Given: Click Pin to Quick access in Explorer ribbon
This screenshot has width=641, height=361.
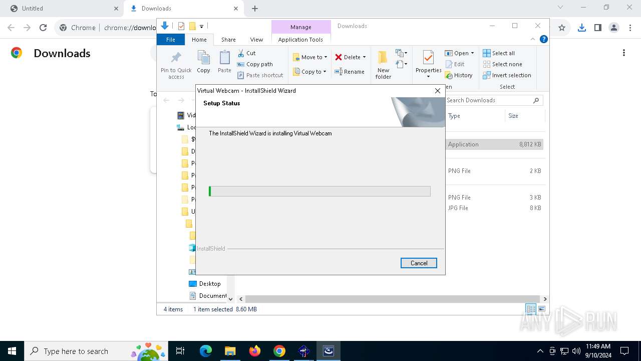Looking at the screenshot, I should click(176, 65).
